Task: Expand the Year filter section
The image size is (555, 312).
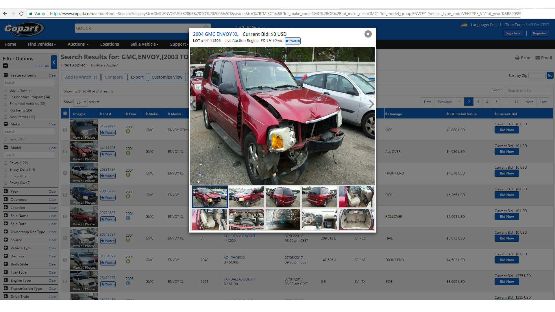Action: [5, 191]
